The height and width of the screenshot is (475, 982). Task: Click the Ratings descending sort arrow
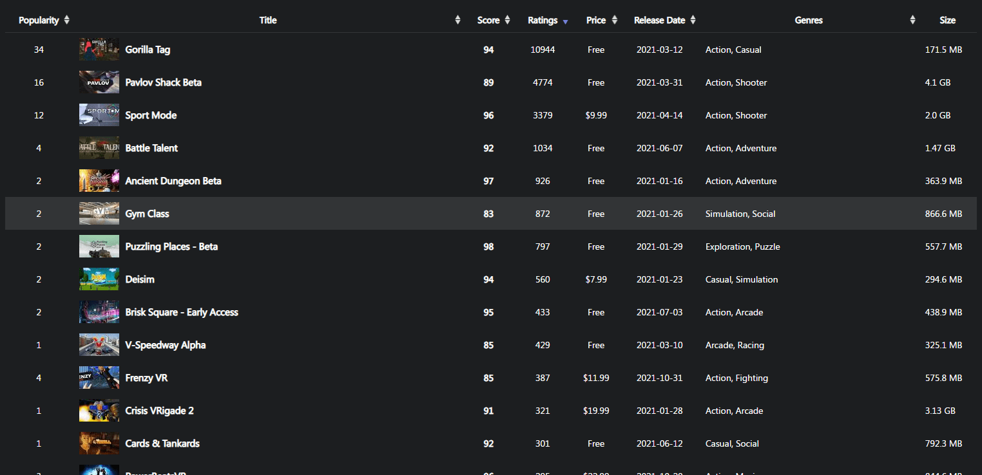tap(565, 21)
